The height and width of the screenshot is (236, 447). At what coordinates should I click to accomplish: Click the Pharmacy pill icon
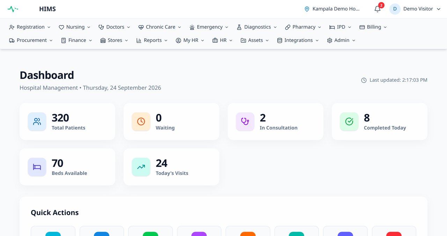coord(288,27)
